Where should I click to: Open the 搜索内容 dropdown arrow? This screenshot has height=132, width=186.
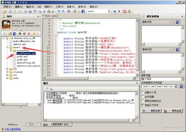171,22
